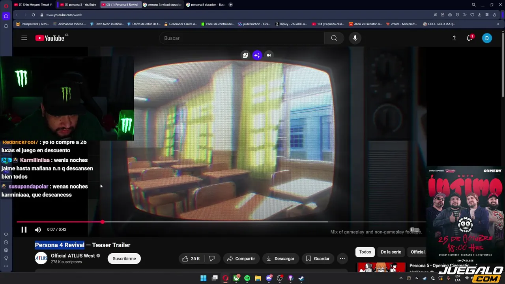Open sidebar history clock icon

tap(6, 242)
